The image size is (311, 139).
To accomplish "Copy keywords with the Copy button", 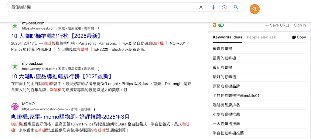I will click(299, 37).
